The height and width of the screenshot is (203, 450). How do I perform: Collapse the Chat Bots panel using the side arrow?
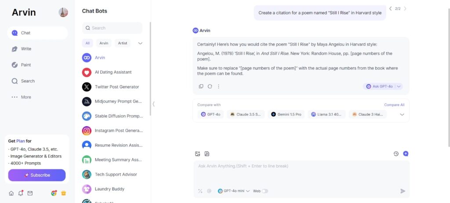tap(153, 104)
